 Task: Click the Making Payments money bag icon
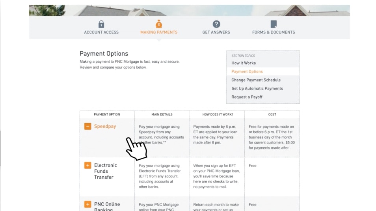point(159,24)
